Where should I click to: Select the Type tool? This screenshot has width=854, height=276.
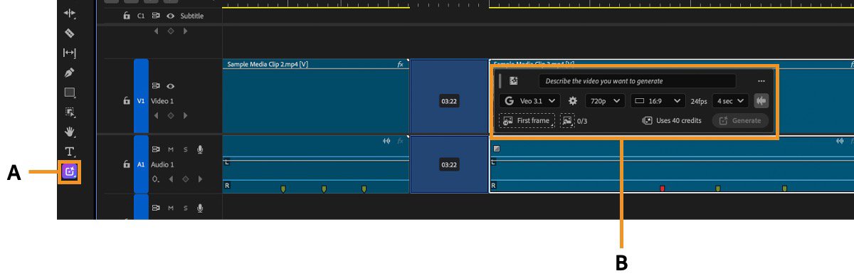coord(70,152)
